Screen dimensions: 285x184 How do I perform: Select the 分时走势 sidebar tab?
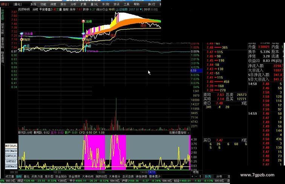(2, 15)
